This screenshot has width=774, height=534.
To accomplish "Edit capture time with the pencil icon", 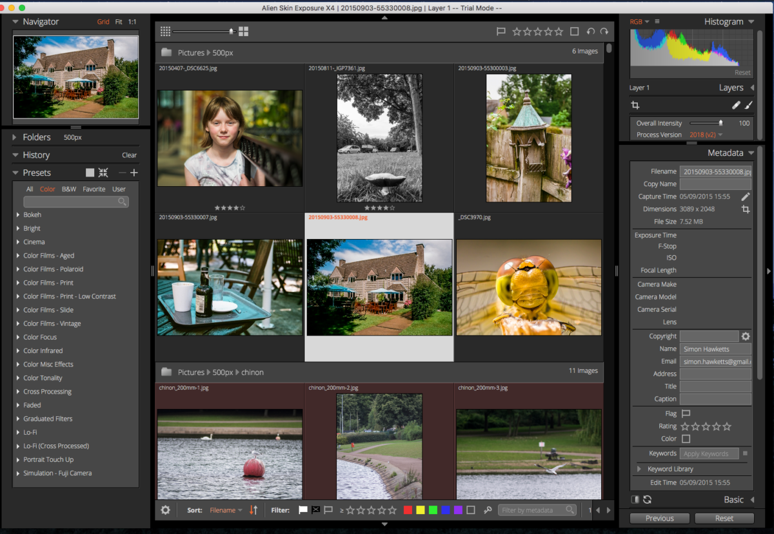I will pyautogui.click(x=746, y=196).
